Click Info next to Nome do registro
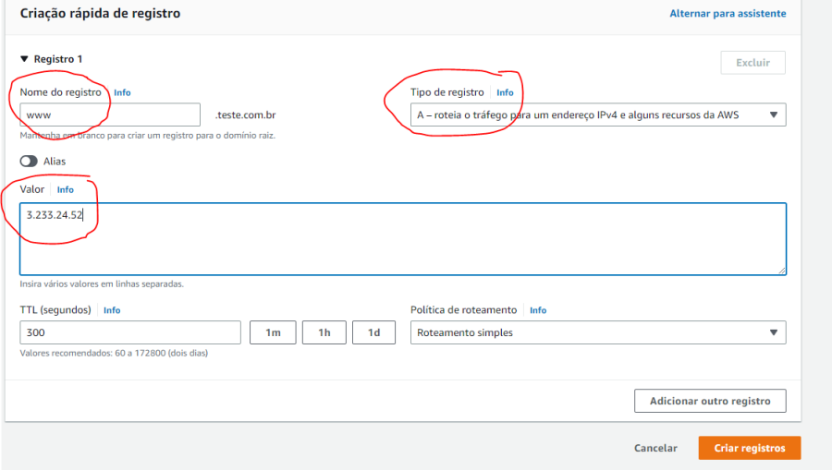Viewport: 832px width, 470px height. click(122, 92)
